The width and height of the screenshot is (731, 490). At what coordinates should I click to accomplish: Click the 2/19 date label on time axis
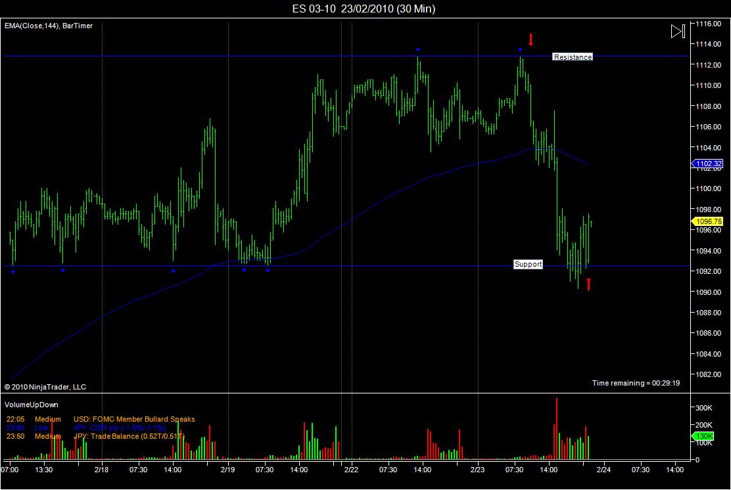[227, 470]
